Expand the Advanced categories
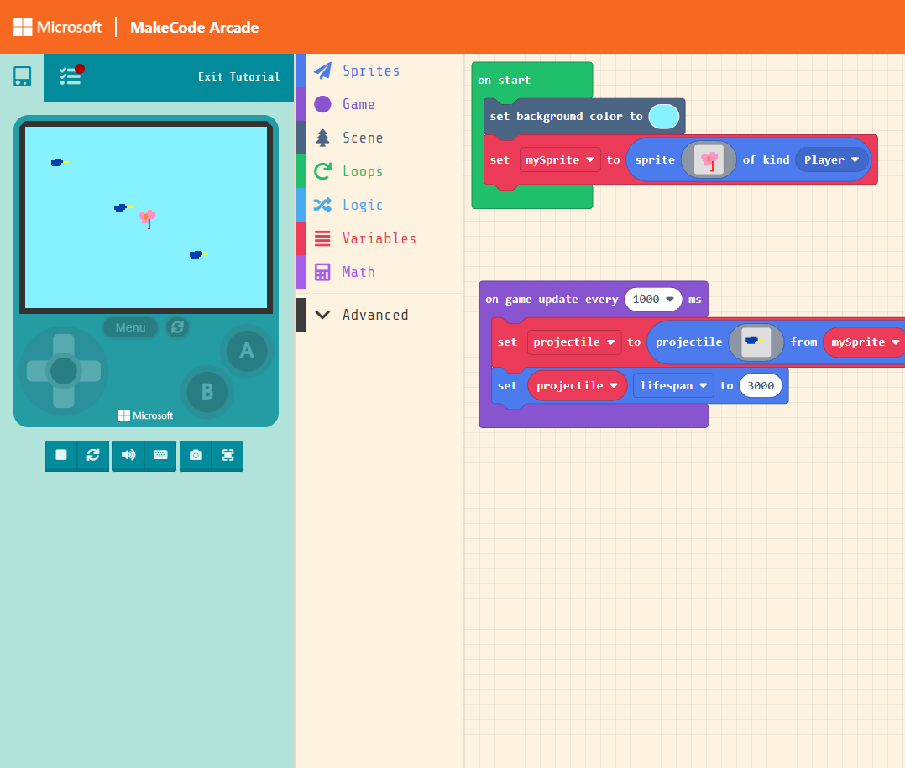905x768 pixels. pos(374,315)
